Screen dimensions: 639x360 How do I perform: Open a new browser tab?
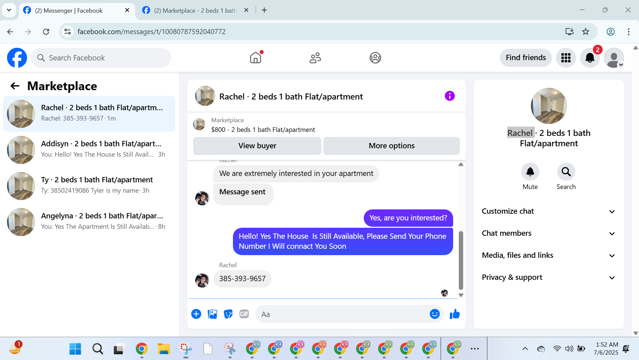[264, 10]
